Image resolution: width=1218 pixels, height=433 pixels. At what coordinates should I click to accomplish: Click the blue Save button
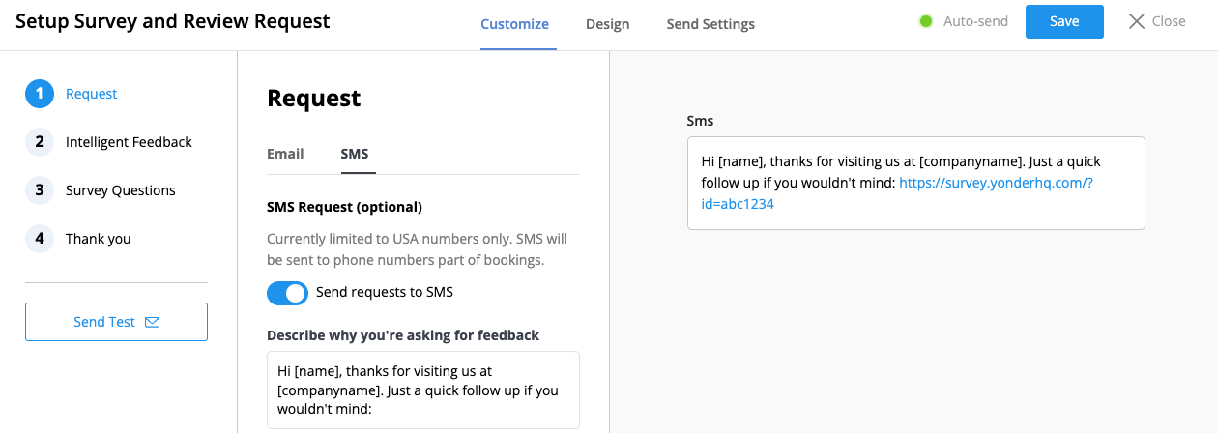[1064, 21]
